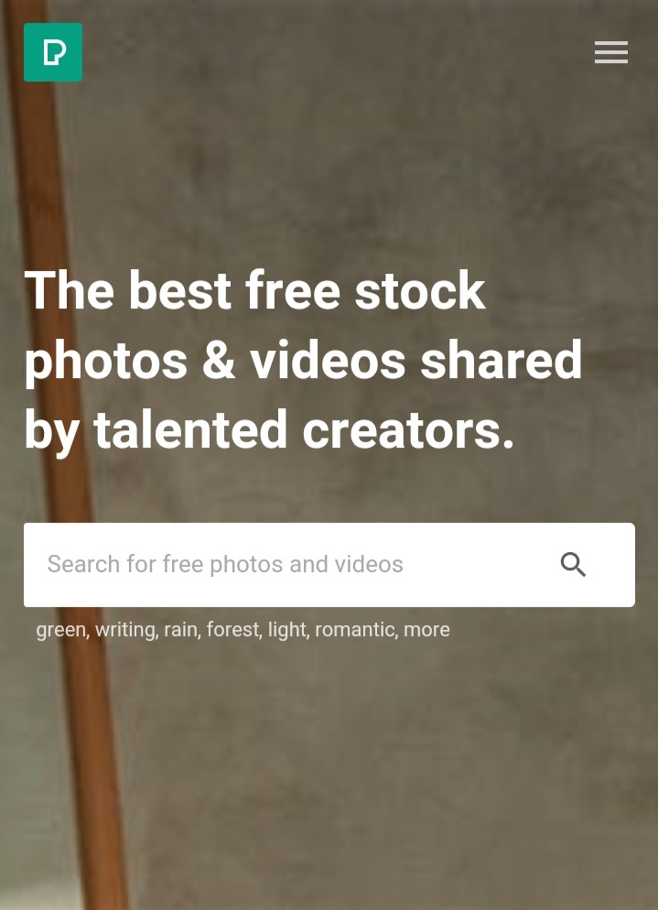Click the word 'videos' in the hero headline
658x910 pixels.
click(x=328, y=361)
